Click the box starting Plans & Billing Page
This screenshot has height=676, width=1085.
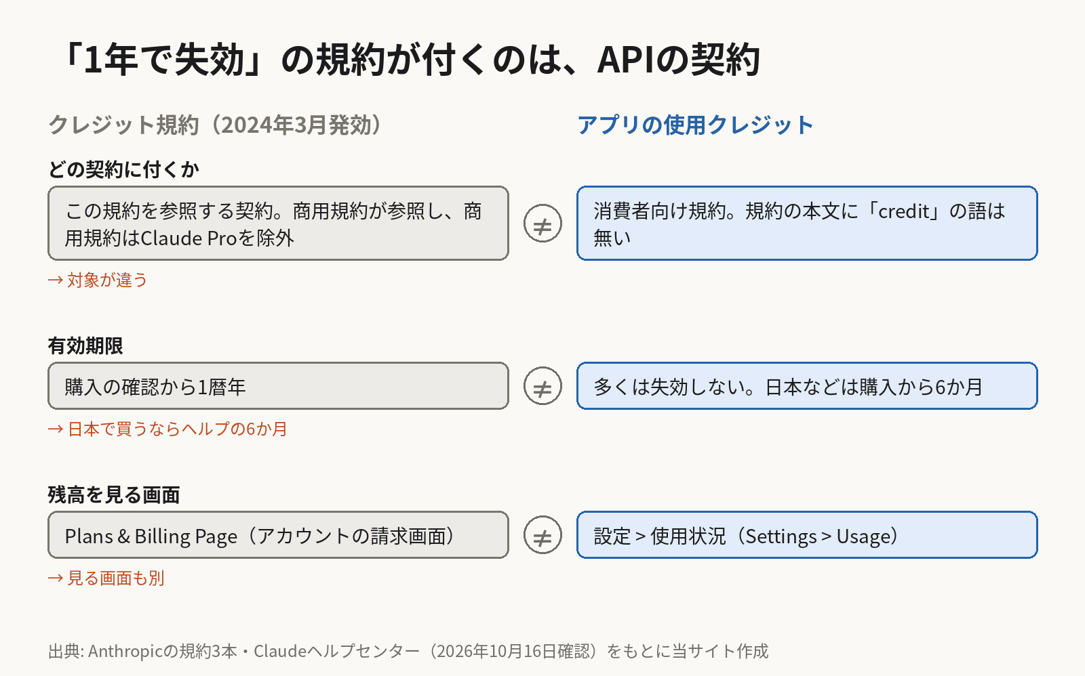tap(278, 535)
